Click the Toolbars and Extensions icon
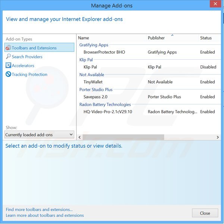Viewport: 224px width, 224px height. [8, 48]
